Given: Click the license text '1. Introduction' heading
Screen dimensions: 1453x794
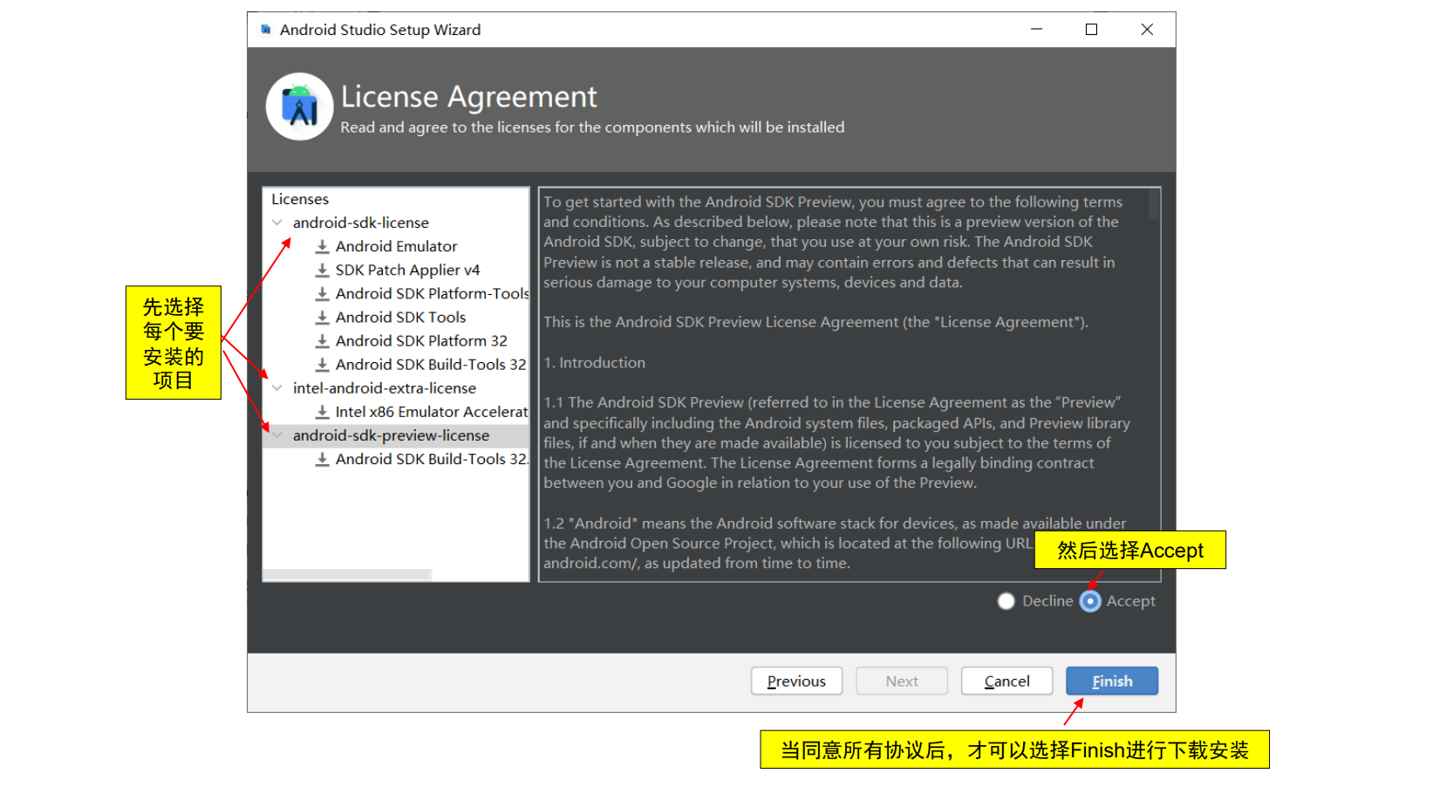Looking at the screenshot, I should (x=595, y=363).
